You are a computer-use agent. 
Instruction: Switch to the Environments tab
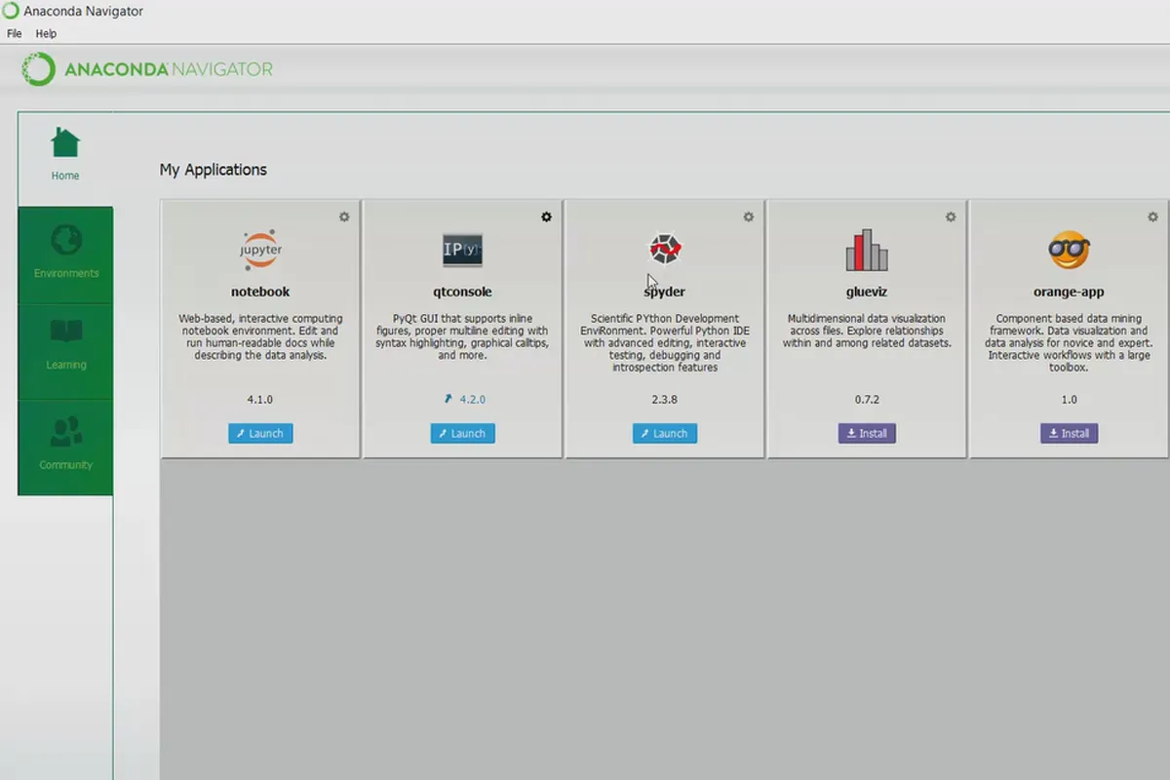pyautogui.click(x=65, y=254)
